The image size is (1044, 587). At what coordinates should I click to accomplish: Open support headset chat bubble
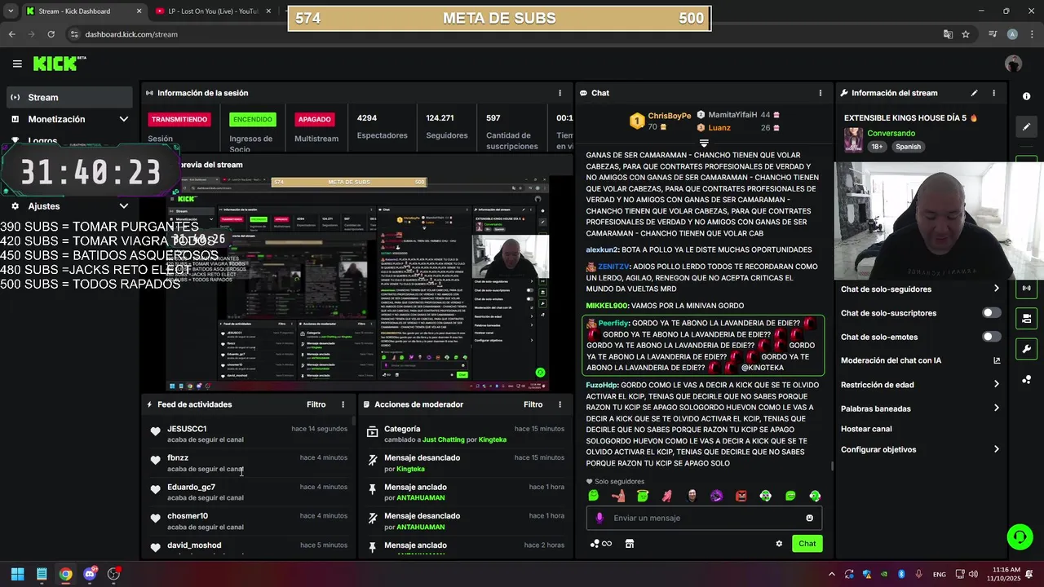point(1020,536)
